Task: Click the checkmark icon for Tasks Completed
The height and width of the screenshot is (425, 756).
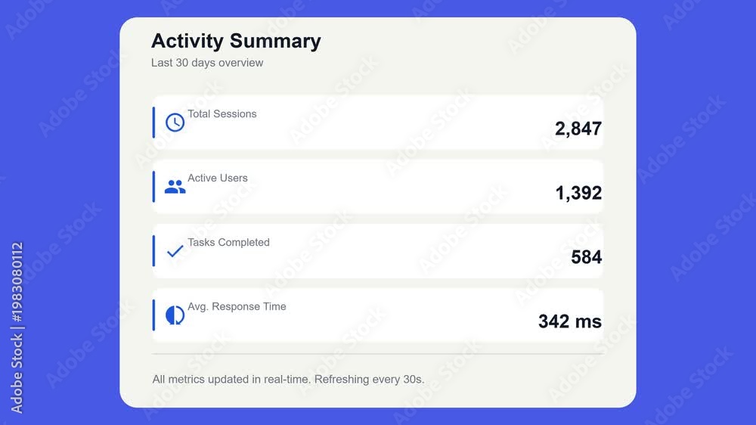Action: pos(175,251)
